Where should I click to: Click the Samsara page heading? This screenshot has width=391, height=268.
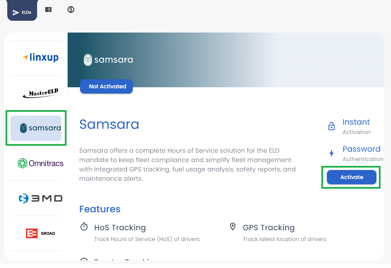coord(109,124)
